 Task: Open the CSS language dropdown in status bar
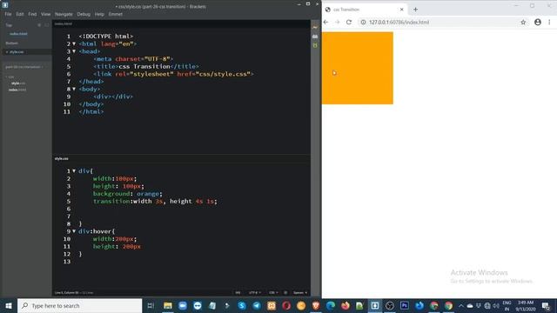(273, 293)
